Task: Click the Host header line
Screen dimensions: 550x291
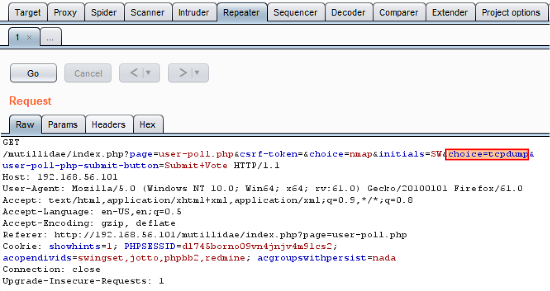Action: pos(60,177)
